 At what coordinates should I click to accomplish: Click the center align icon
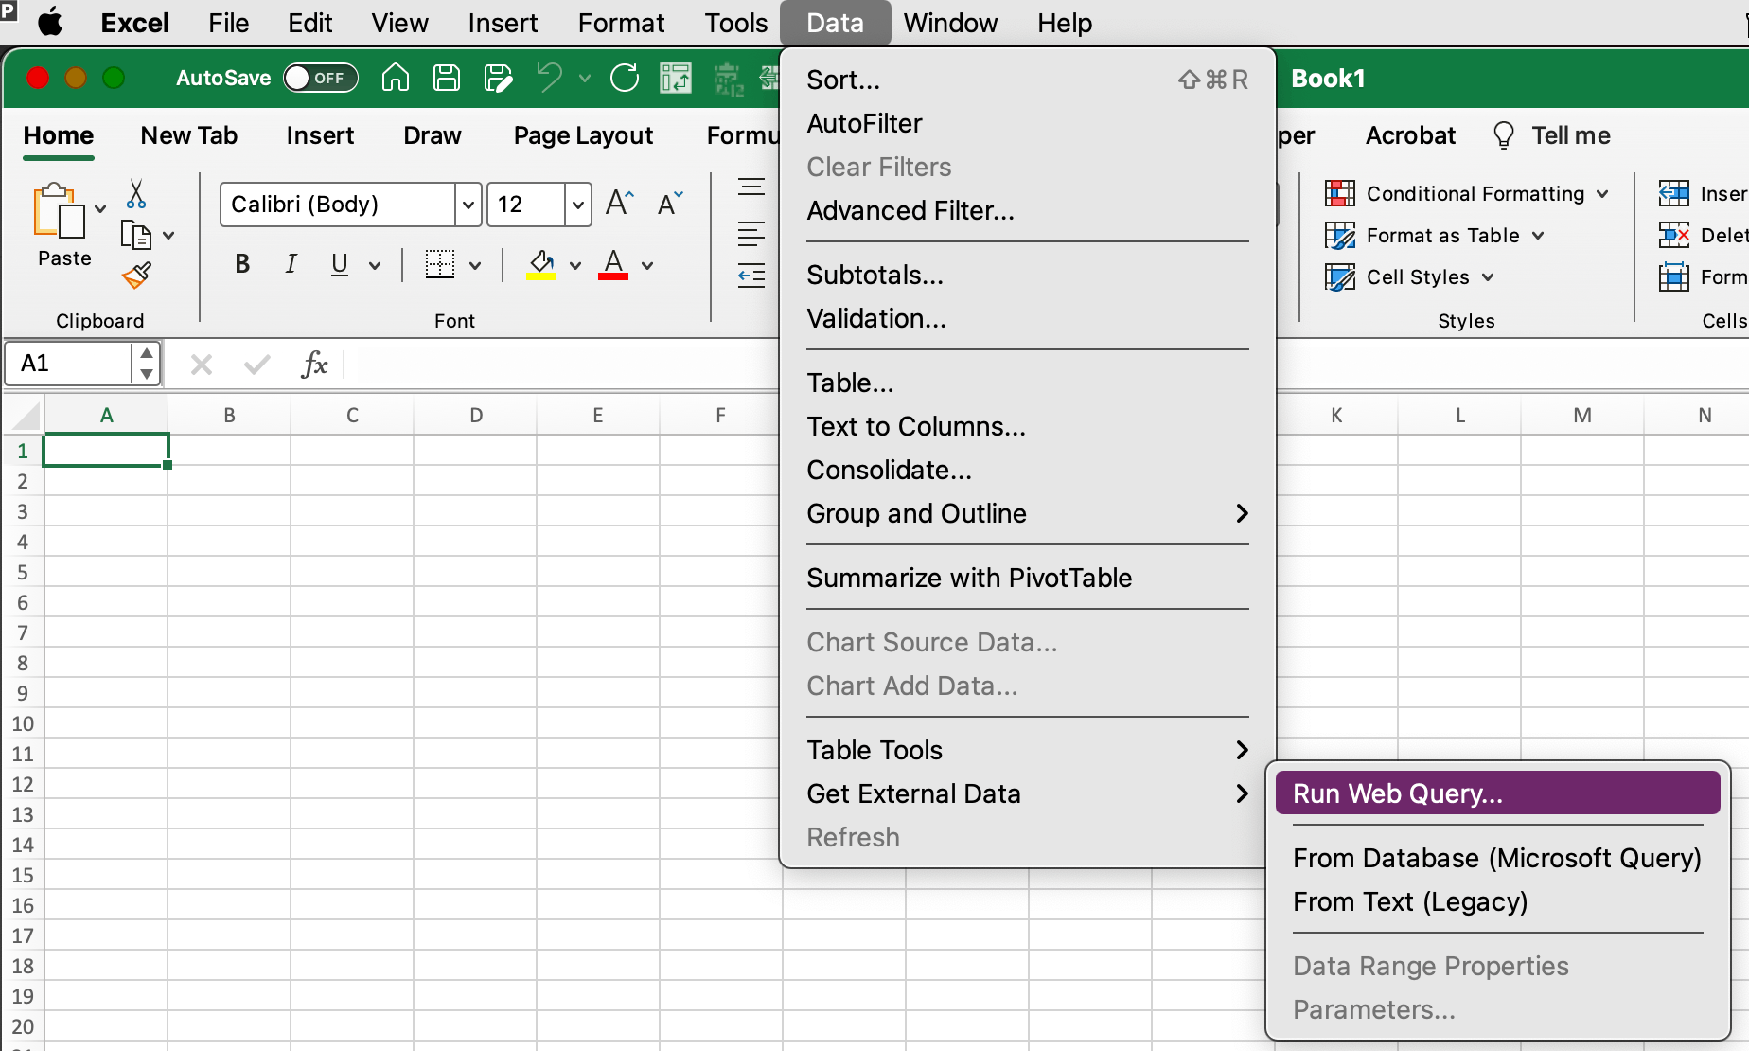pyautogui.click(x=751, y=233)
